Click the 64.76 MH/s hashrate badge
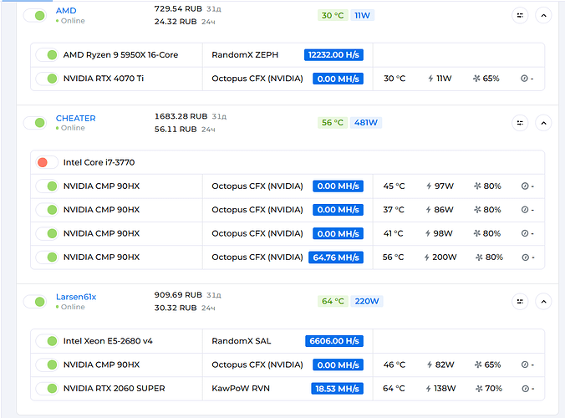Screen dimensions: 565x418 336,257
